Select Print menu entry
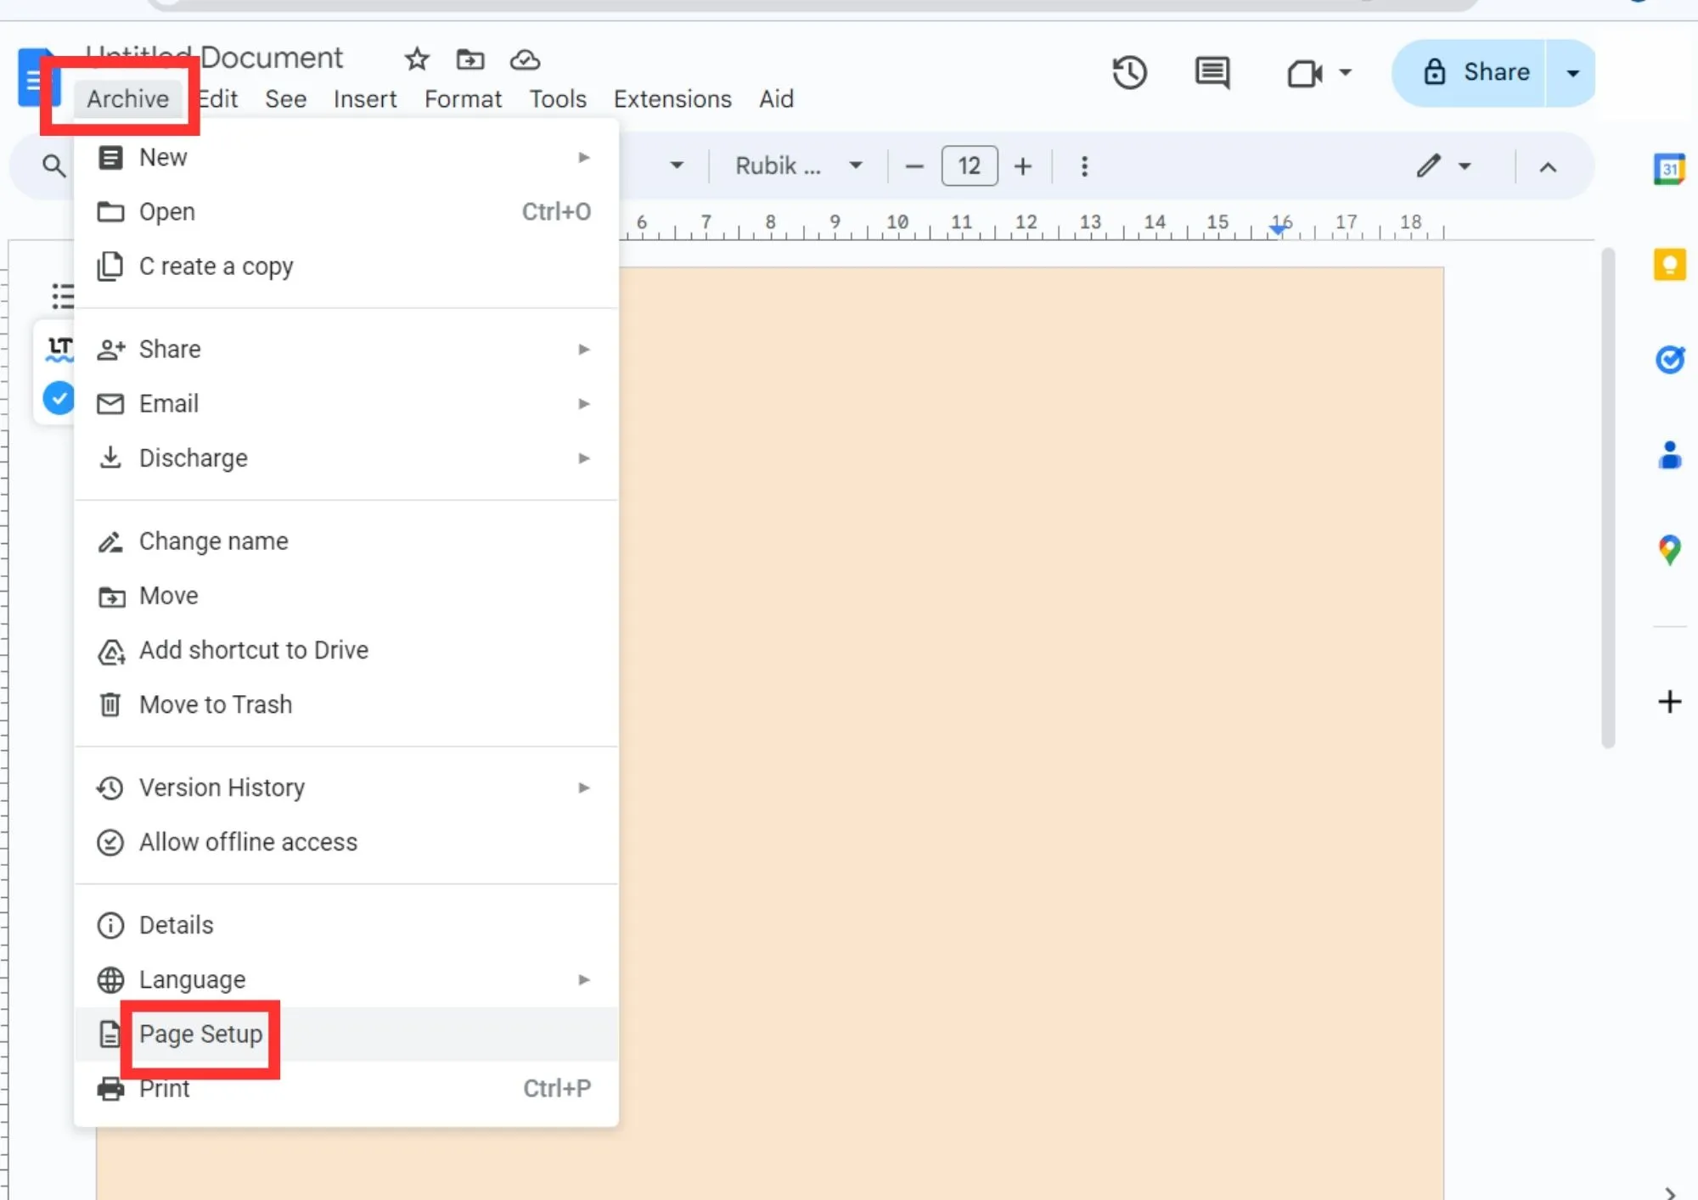Viewport: 1698px width, 1200px height. click(x=346, y=1088)
